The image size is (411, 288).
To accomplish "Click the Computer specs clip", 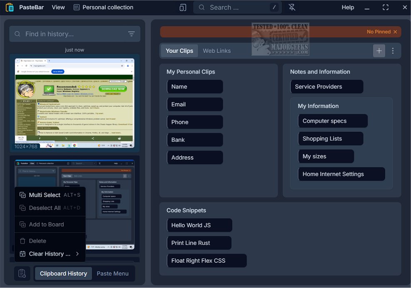I will click(x=333, y=121).
